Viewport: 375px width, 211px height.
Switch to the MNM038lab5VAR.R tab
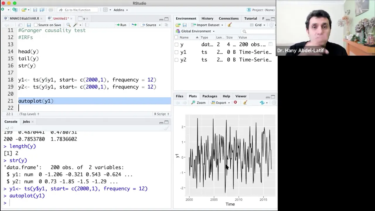[24, 18]
